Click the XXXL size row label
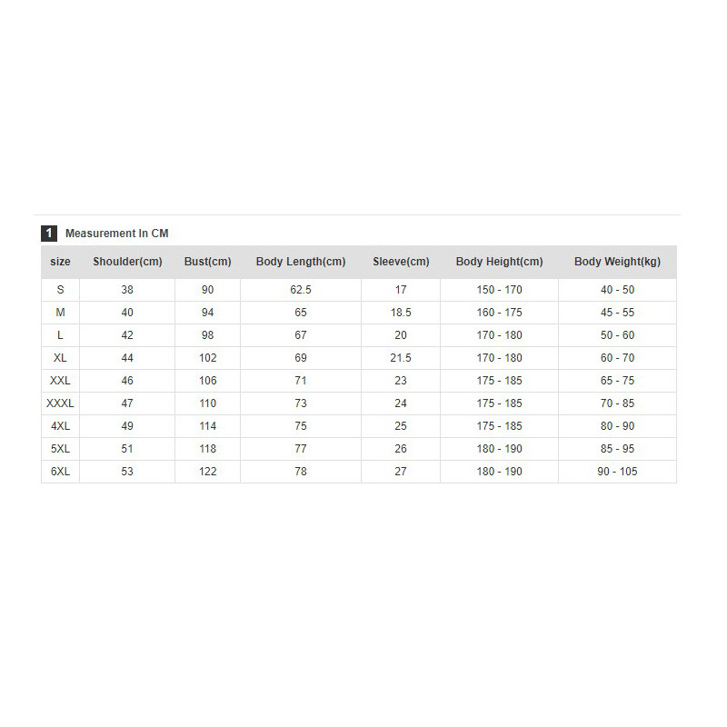 pos(60,403)
